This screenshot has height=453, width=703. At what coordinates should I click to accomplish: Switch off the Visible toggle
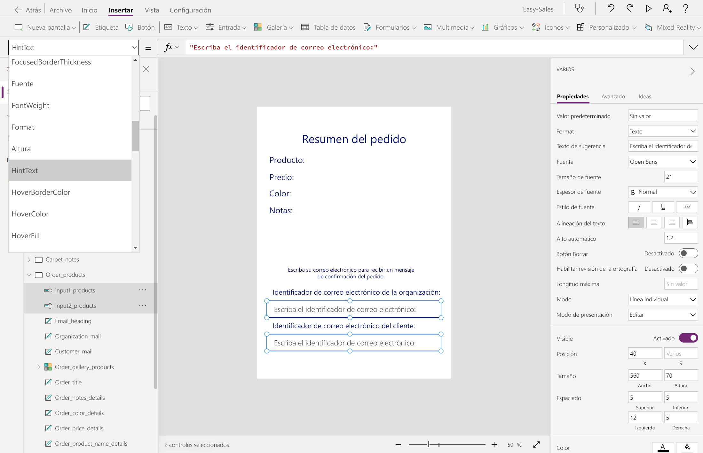coord(688,338)
